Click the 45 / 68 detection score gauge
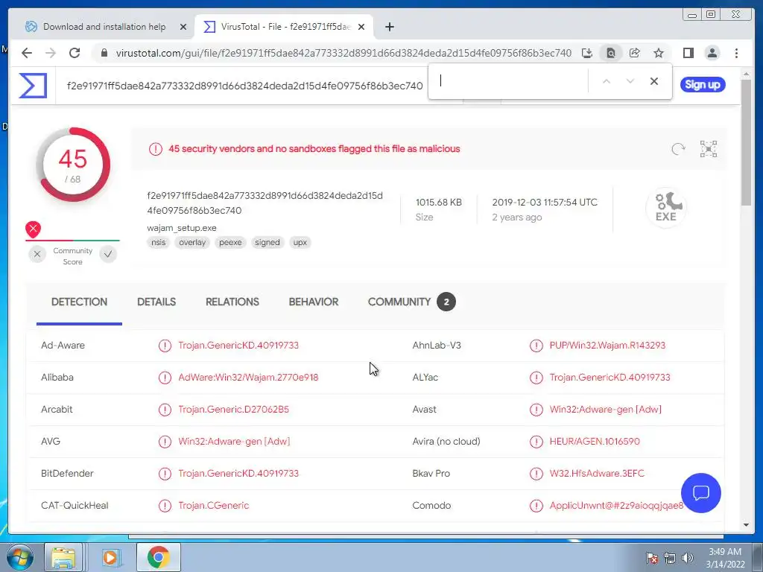The width and height of the screenshot is (763, 572). point(73,165)
